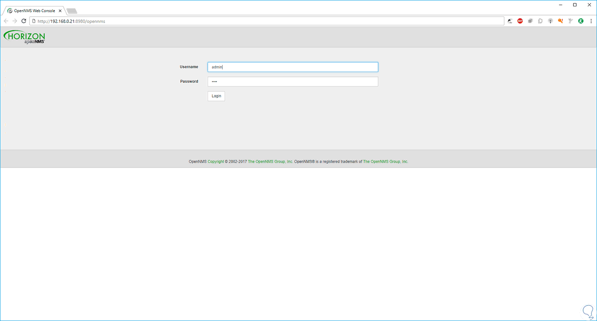Click the 'is a registered trademark of' text
The image size is (597, 321).
coord(339,162)
